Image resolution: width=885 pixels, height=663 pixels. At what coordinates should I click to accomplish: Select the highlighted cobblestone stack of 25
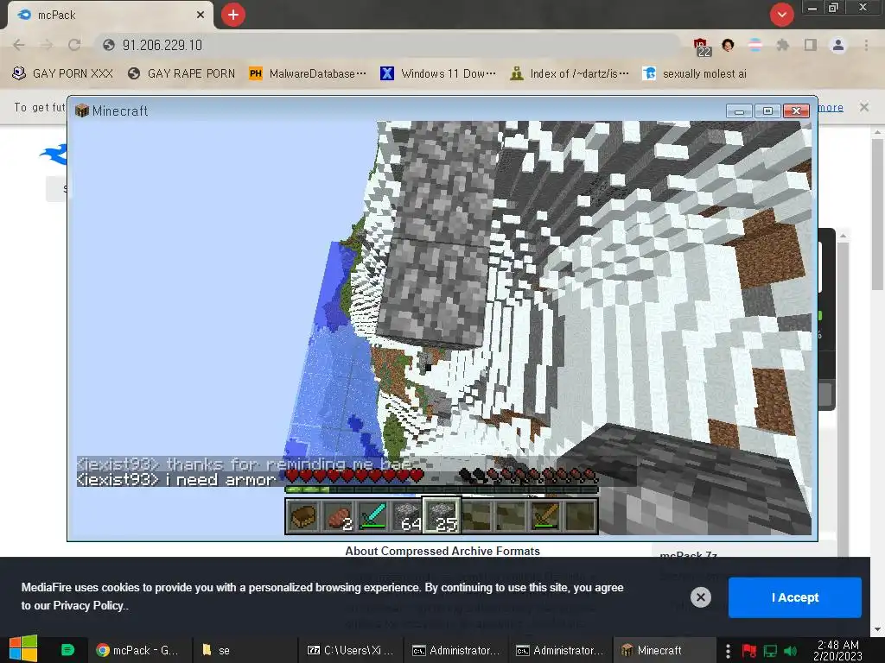click(x=442, y=516)
